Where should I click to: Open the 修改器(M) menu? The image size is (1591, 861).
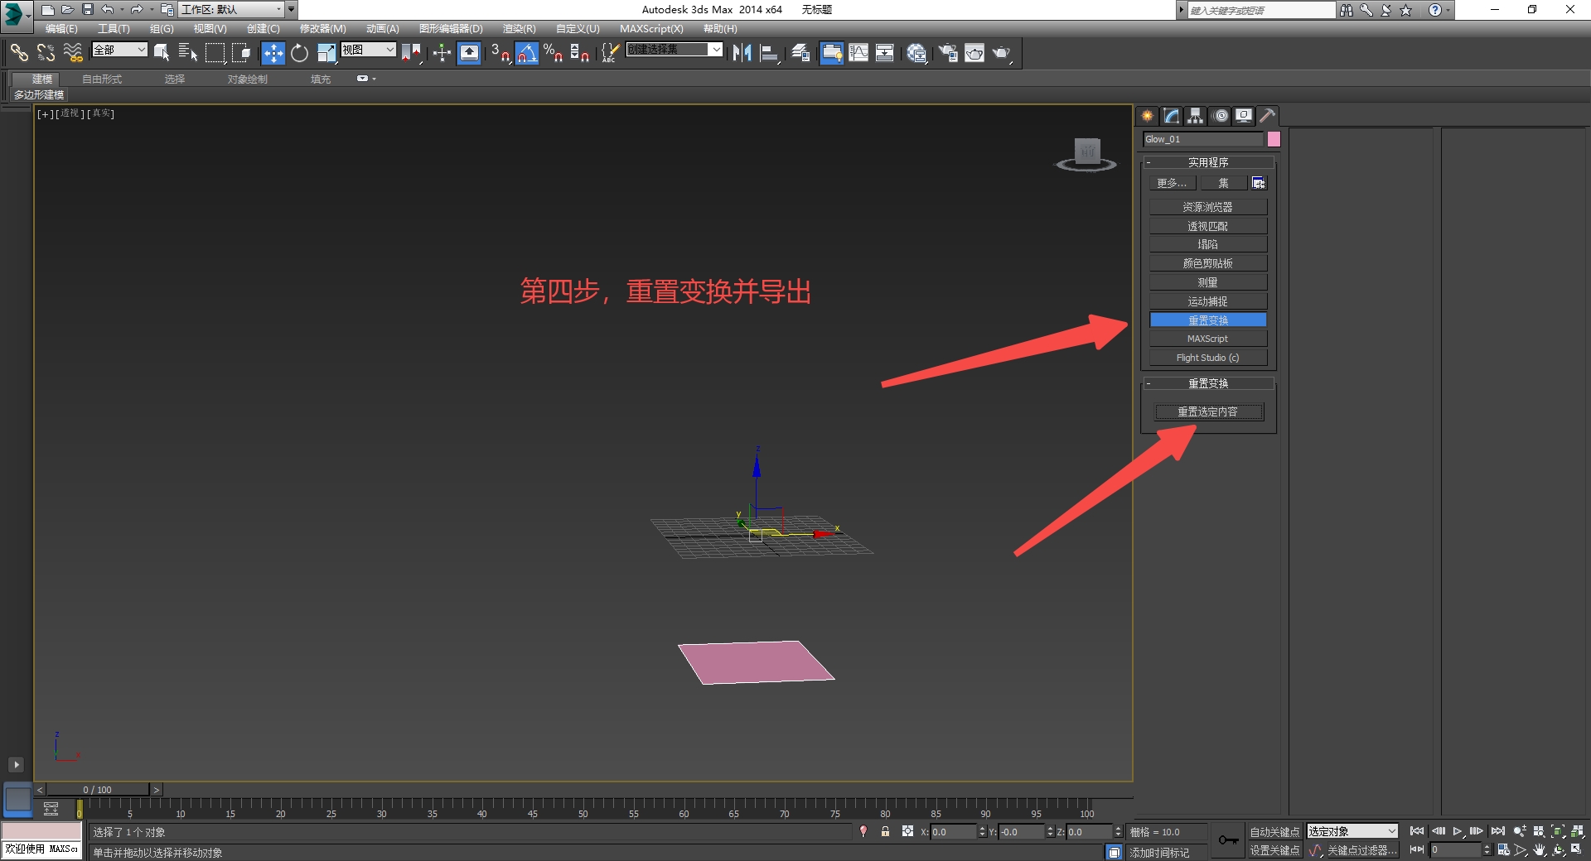point(322,29)
